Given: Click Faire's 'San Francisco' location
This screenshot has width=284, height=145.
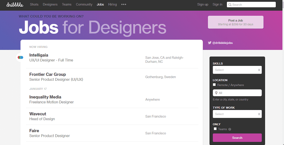Looking at the screenshot, I should tap(156, 133).
